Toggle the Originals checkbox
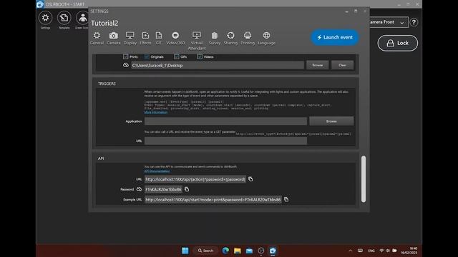 [147, 56]
